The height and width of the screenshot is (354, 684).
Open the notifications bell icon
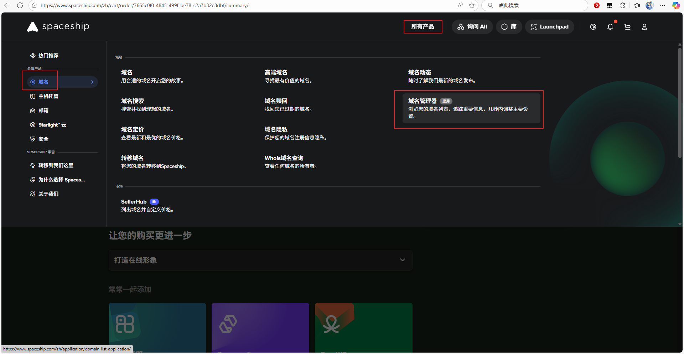(610, 27)
